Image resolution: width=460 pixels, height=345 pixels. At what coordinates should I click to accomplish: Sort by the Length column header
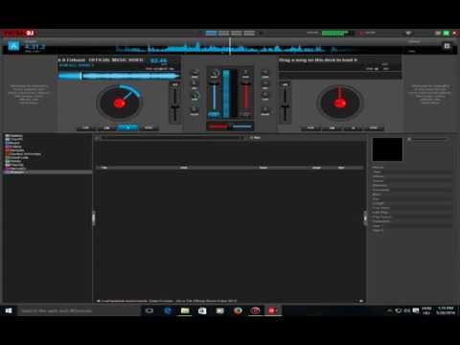[x=316, y=168]
